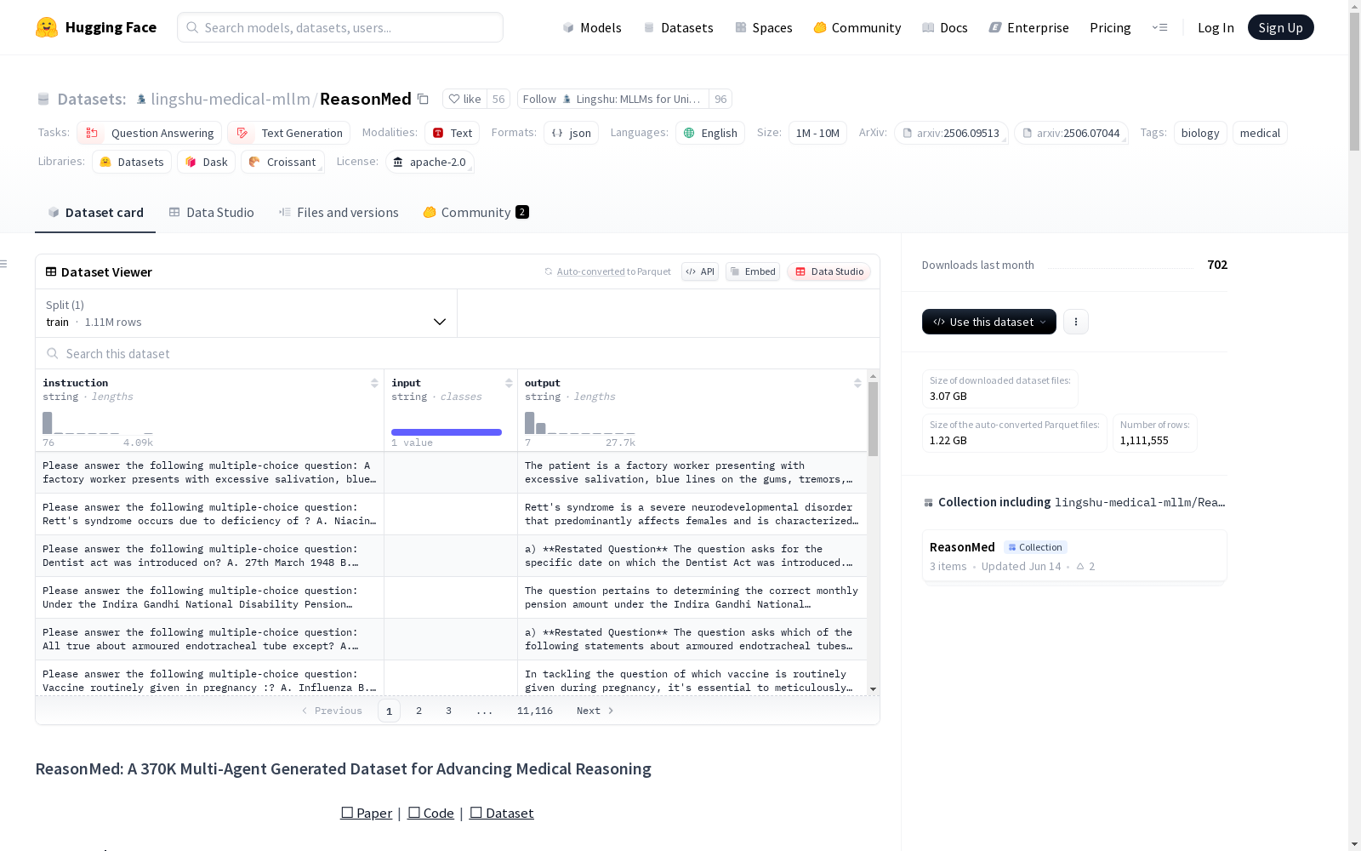Open Enterprise in the top navigation

1029,27
